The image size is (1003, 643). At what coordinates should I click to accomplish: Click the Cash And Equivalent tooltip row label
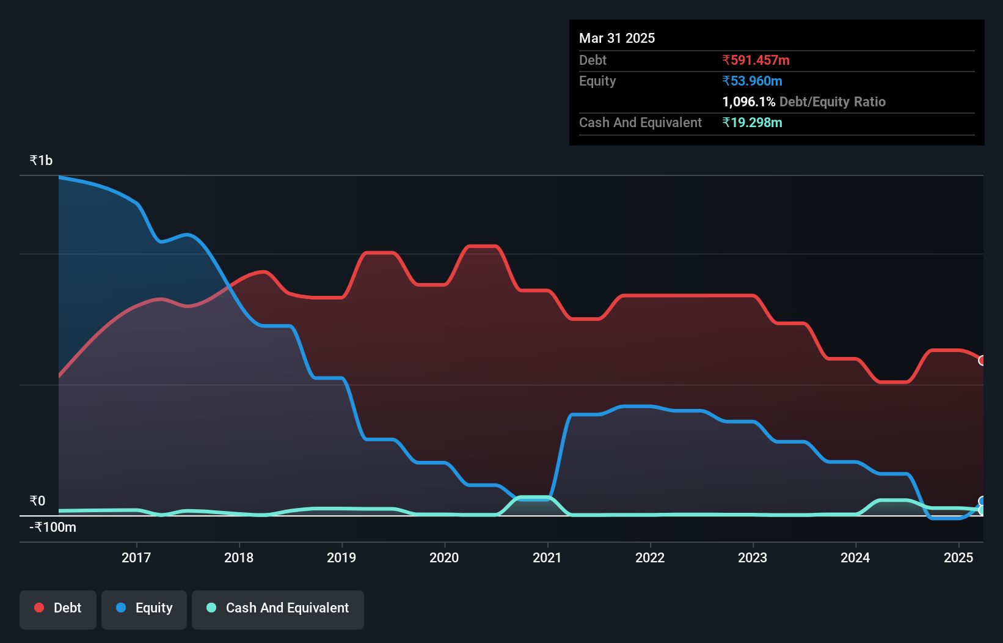640,122
